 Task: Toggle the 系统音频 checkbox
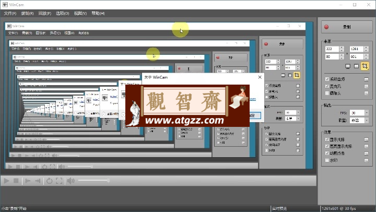[x=327, y=79]
